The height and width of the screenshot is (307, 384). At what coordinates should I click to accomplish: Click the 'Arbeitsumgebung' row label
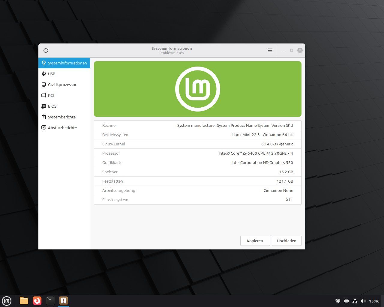point(118,190)
